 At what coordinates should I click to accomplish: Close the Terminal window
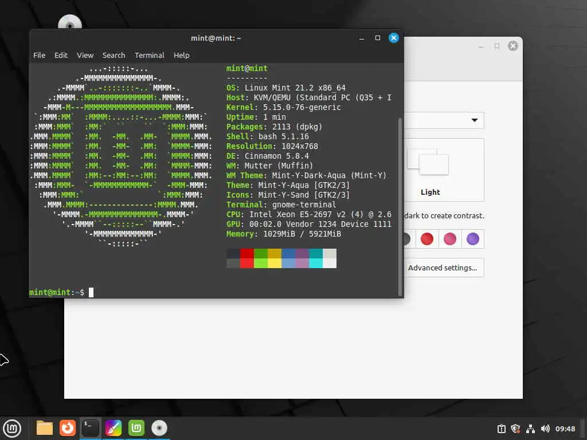click(394, 38)
